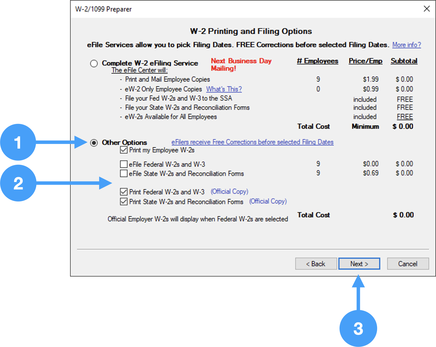436x347 pixels.
Task: Check eFile State W-2s and Reconciliation Forms
Action: [124, 174]
